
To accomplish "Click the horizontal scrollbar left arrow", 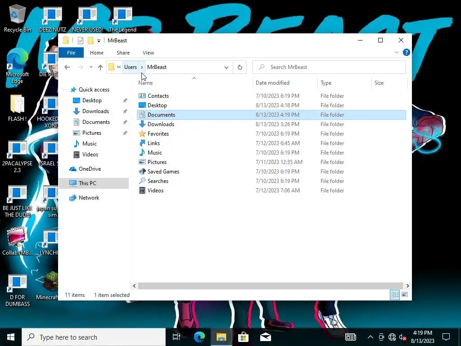I will coord(134,286).
